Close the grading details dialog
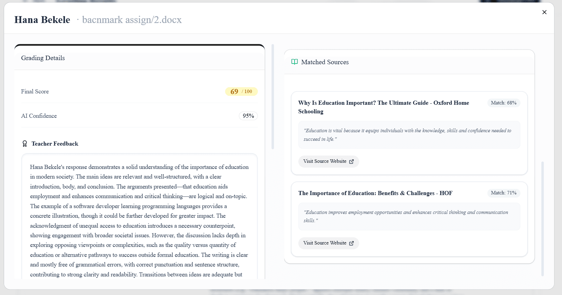This screenshot has height=295, width=562. point(544,12)
